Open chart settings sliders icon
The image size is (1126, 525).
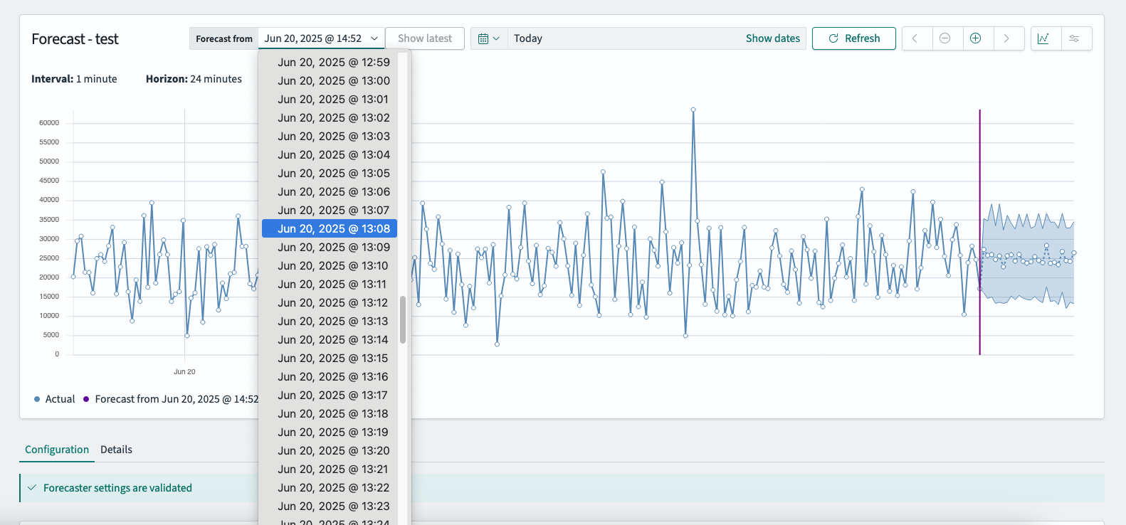tap(1075, 38)
